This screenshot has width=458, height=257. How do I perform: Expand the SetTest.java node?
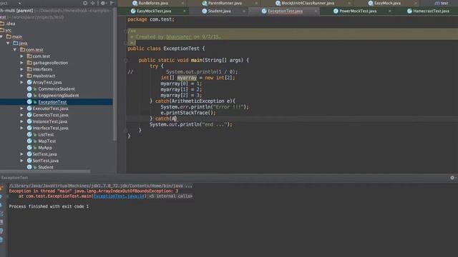coord(21,154)
